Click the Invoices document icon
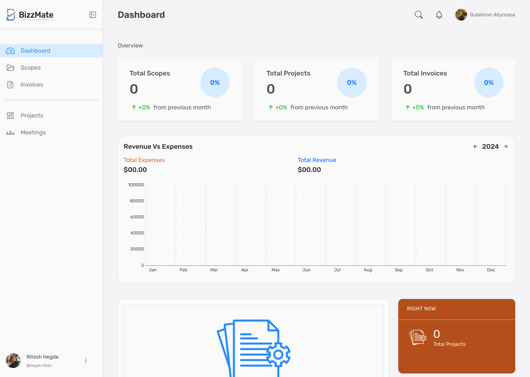Viewport: 530px width, 377px height. click(10, 85)
